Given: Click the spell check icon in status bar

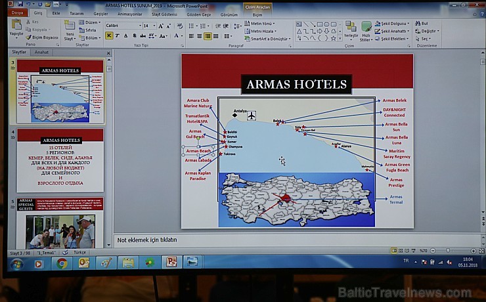Looking at the screenshot, I should click(65, 253).
